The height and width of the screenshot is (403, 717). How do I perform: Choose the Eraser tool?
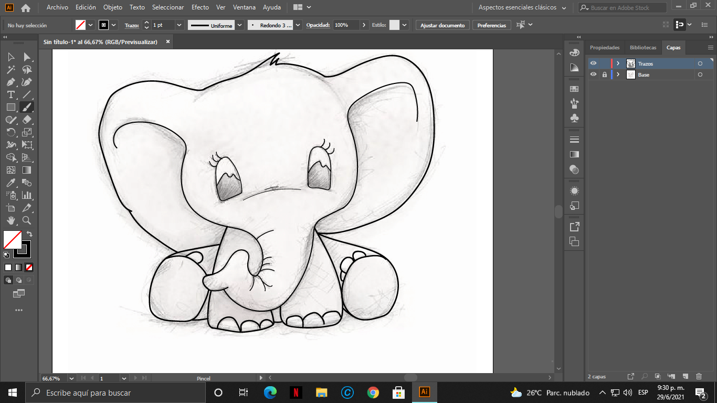[x=27, y=120]
